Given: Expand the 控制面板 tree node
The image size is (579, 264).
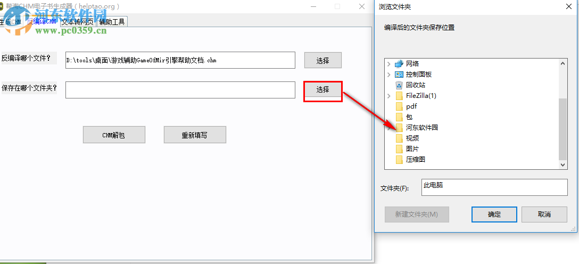Looking at the screenshot, I should point(388,75).
